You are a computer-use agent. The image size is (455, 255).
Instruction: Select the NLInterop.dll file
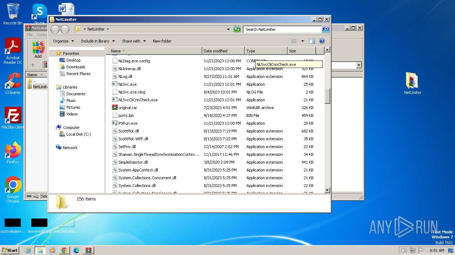129,69
